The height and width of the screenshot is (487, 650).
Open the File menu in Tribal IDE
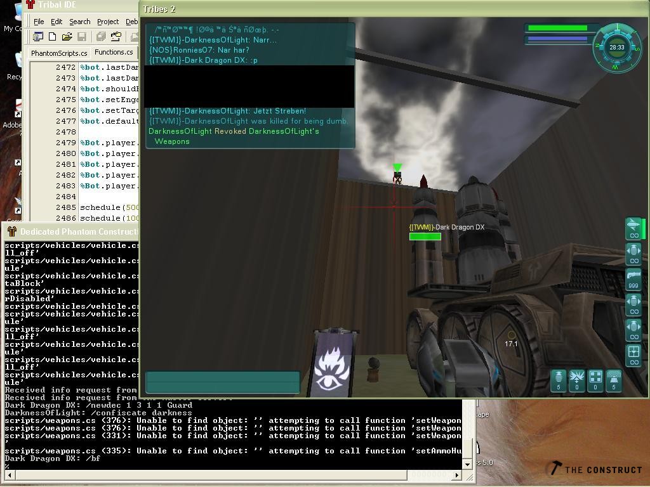pos(39,22)
